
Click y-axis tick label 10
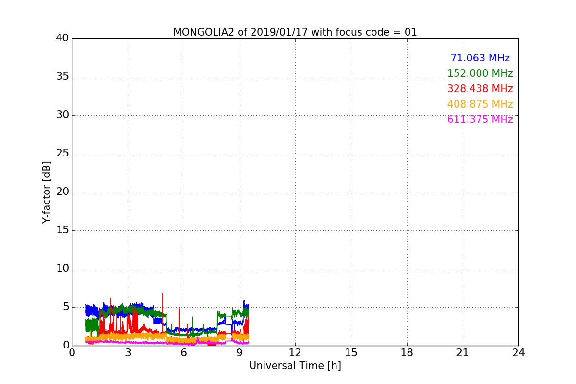click(62, 269)
